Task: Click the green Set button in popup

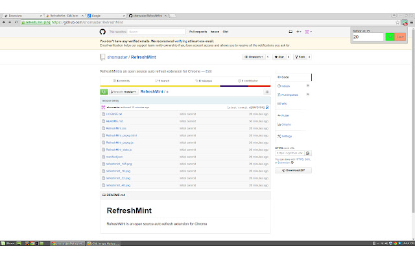Action: pos(390,37)
